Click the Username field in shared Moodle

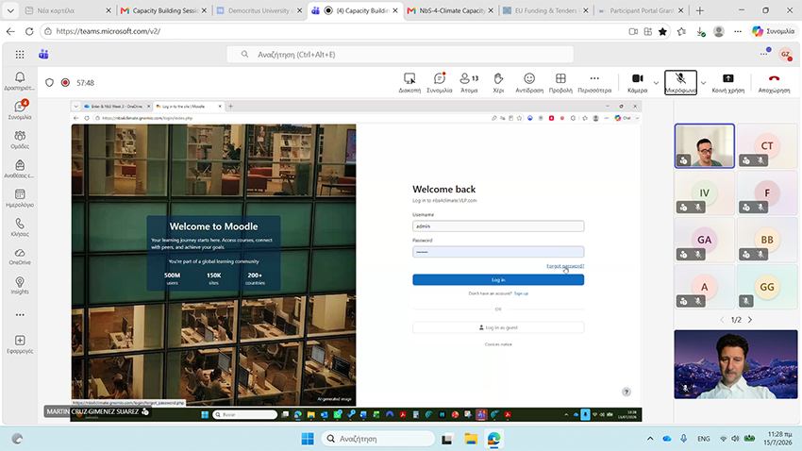(498, 226)
